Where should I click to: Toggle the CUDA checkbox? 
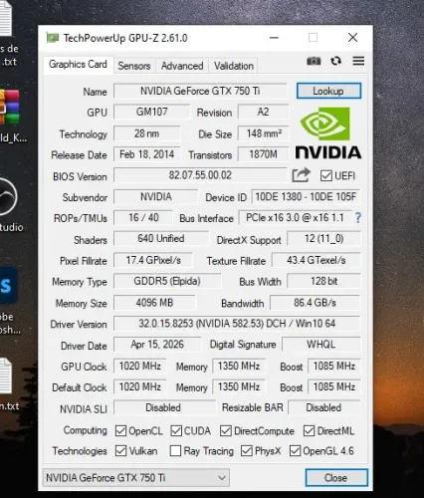176,431
